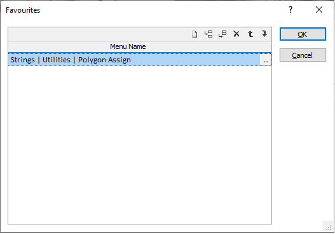Open the help question mark in title bar
The image size is (335, 234).
tap(291, 10)
